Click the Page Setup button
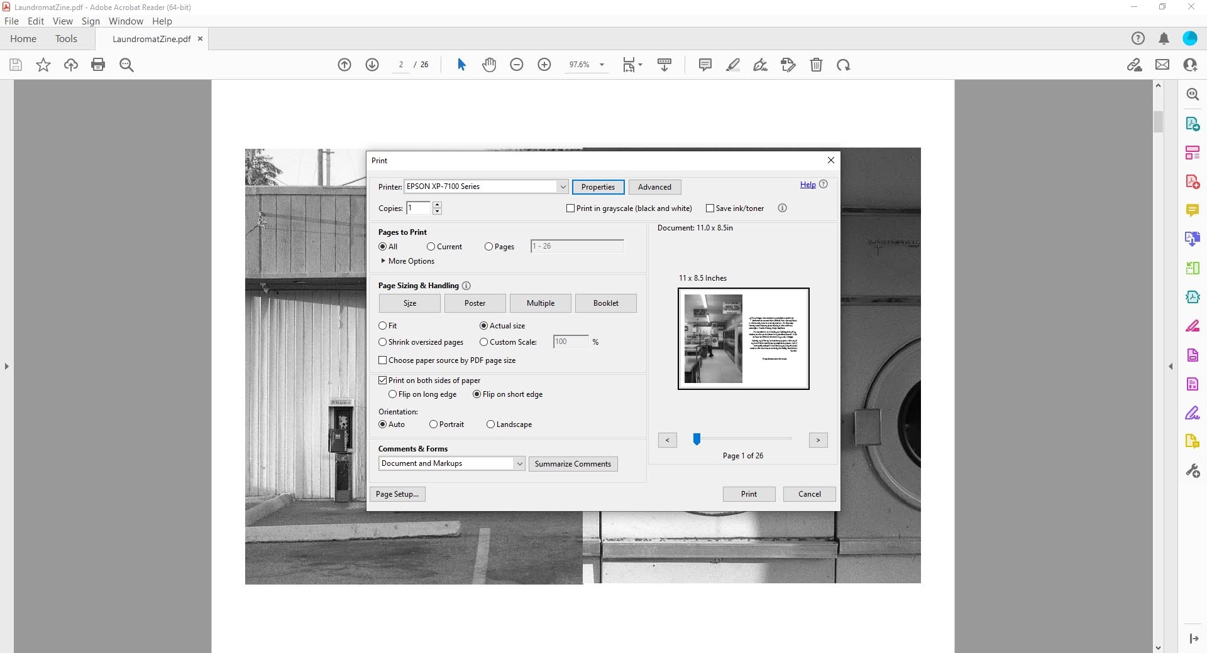The height and width of the screenshot is (653, 1207). click(x=397, y=494)
